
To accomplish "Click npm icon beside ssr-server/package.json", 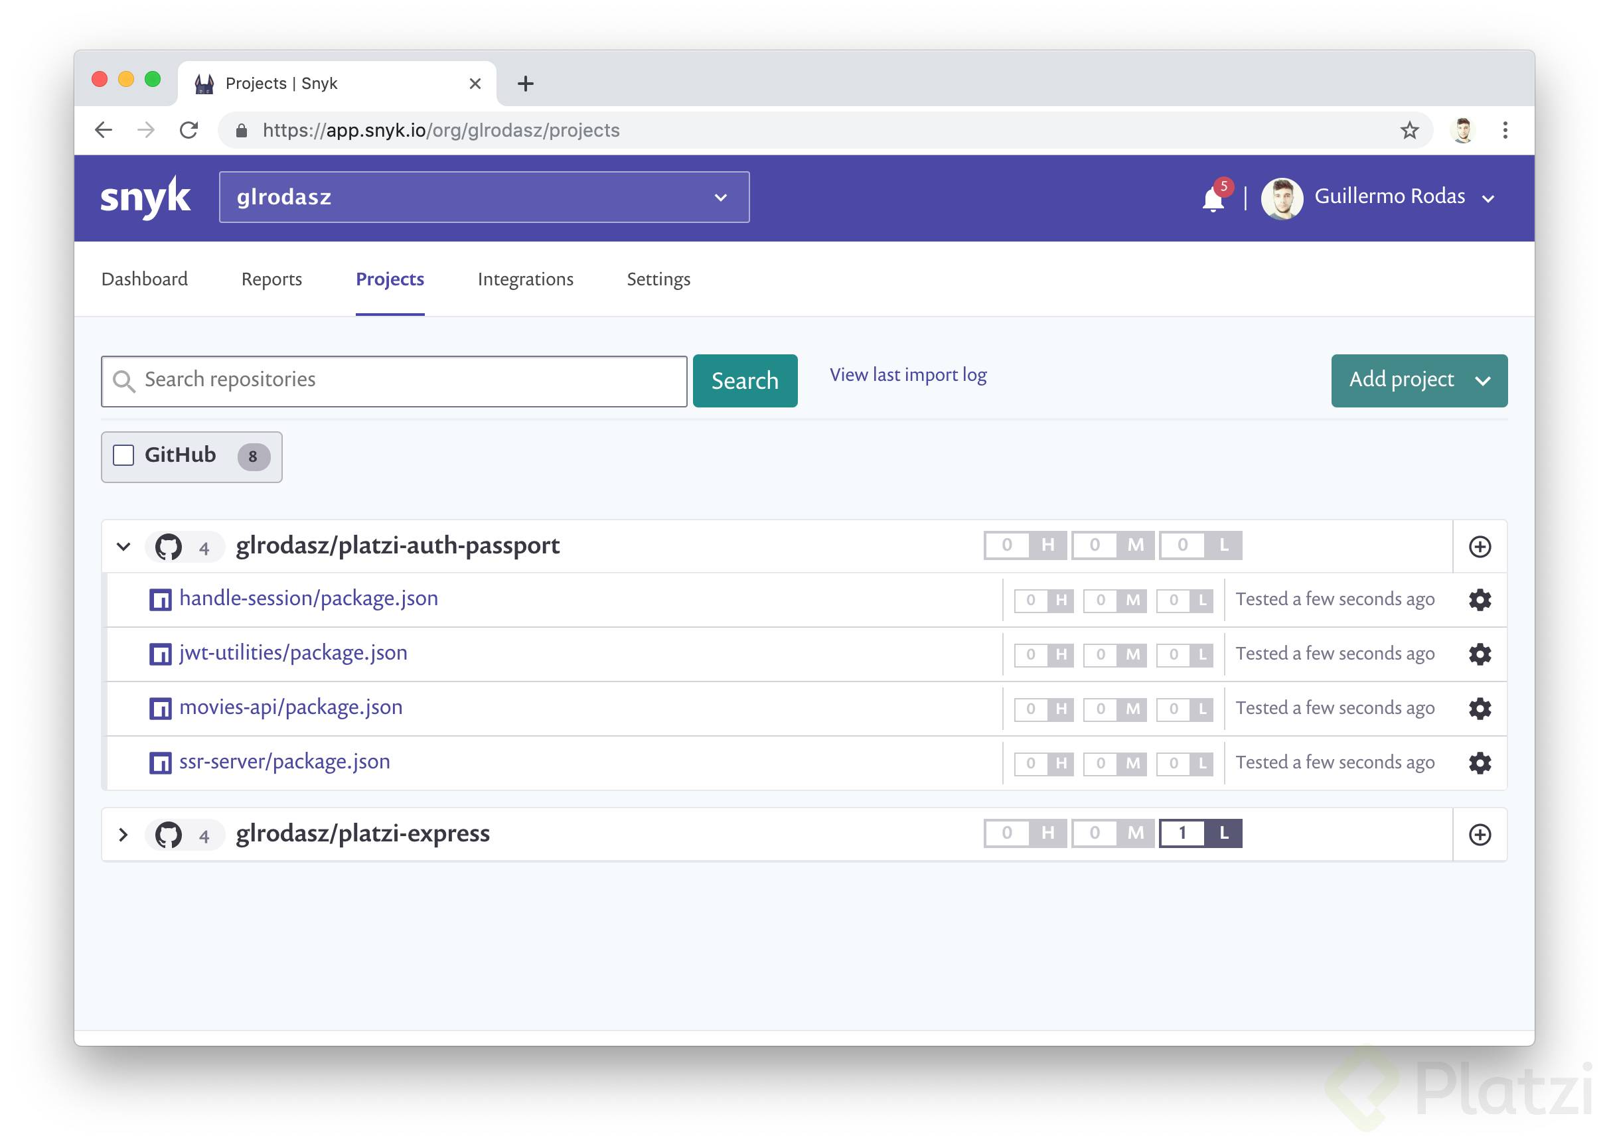I will click(x=160, y=762).
